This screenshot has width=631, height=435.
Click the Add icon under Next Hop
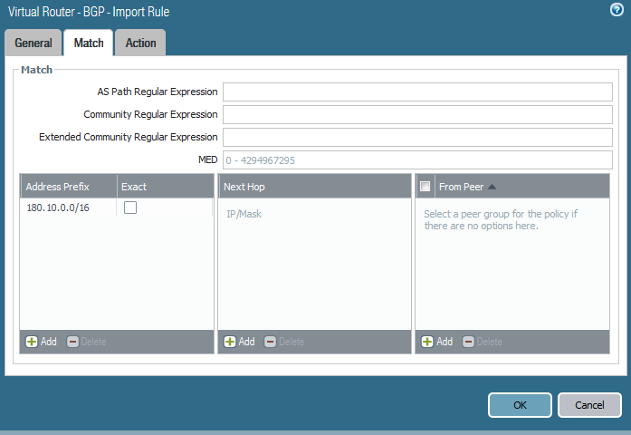(230, 342)
